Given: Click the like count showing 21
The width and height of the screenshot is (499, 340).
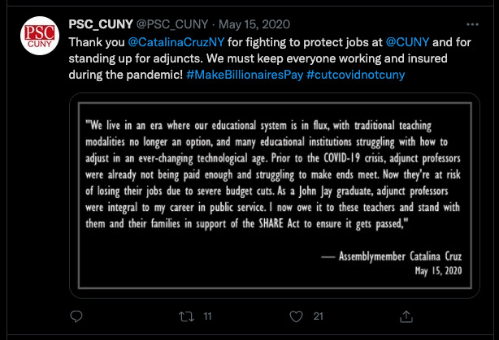Looking at the screenshot, I should click(x=319, y=315).
